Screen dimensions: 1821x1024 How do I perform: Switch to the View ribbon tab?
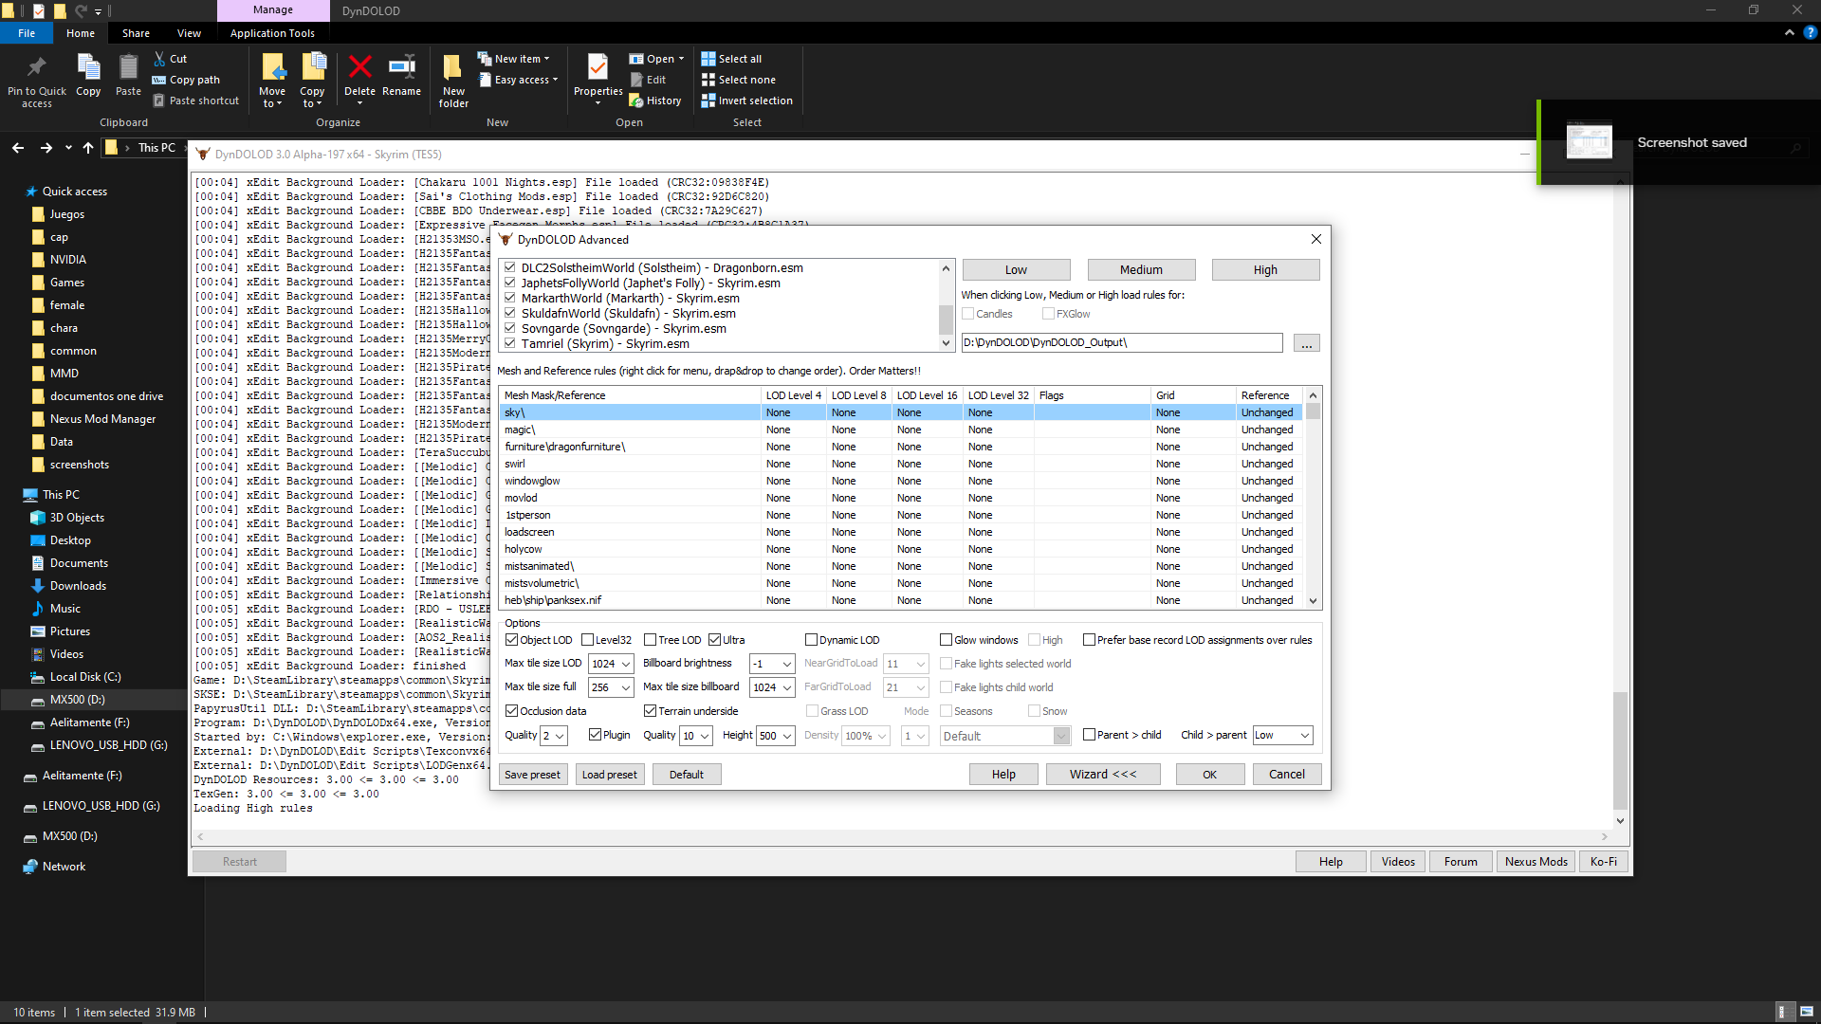coord(189,33)
